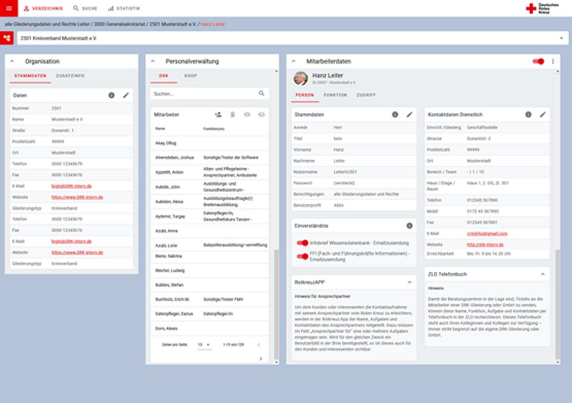Show info for Kontaktdaten Dienstlich
This screenshot has width=572, height=403.
(528, 114)
